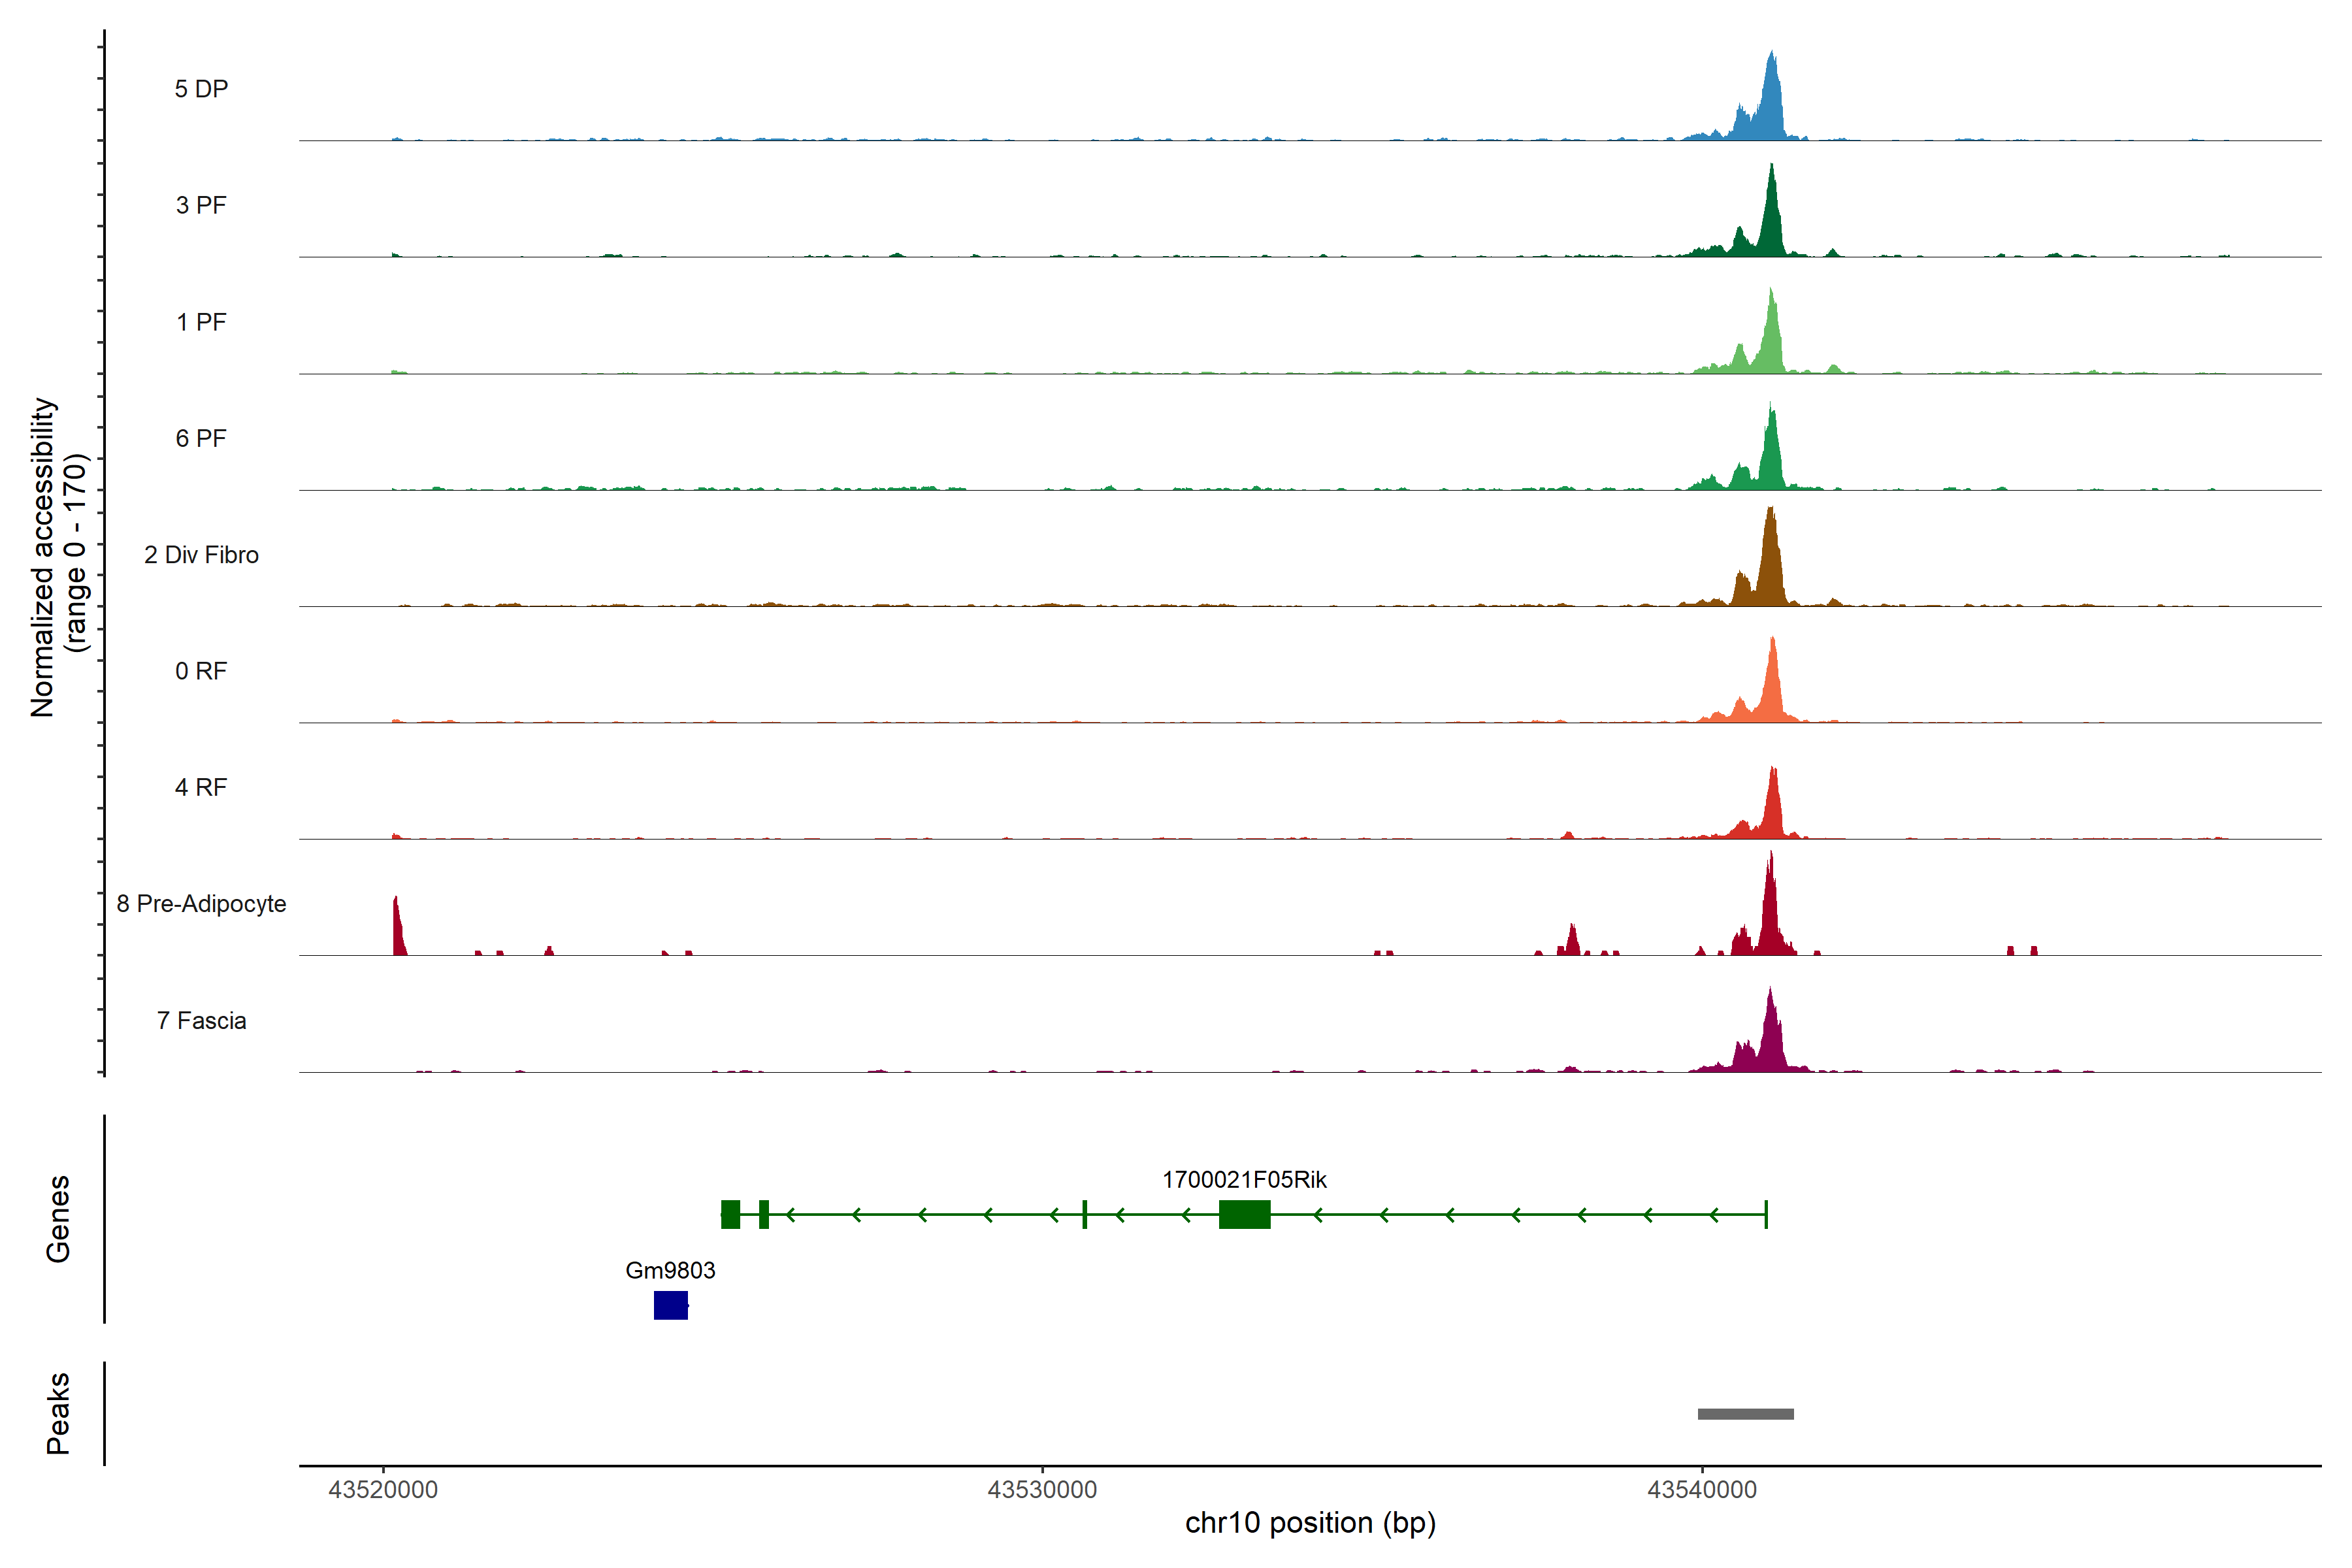The image size is (2352, 1568).
Task: Click the 7 Fascia track label
Action: tap(201, 1021)
